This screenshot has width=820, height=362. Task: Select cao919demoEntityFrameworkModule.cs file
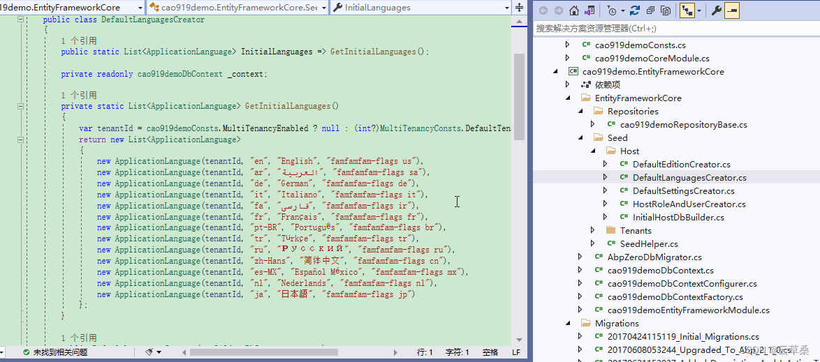pyautogui.click(x=688, y=310)
